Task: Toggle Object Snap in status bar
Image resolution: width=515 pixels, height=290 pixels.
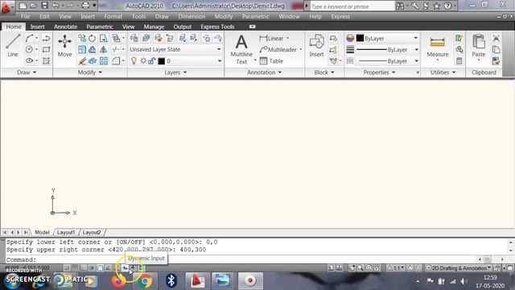Action: click(x=100, y=268)
